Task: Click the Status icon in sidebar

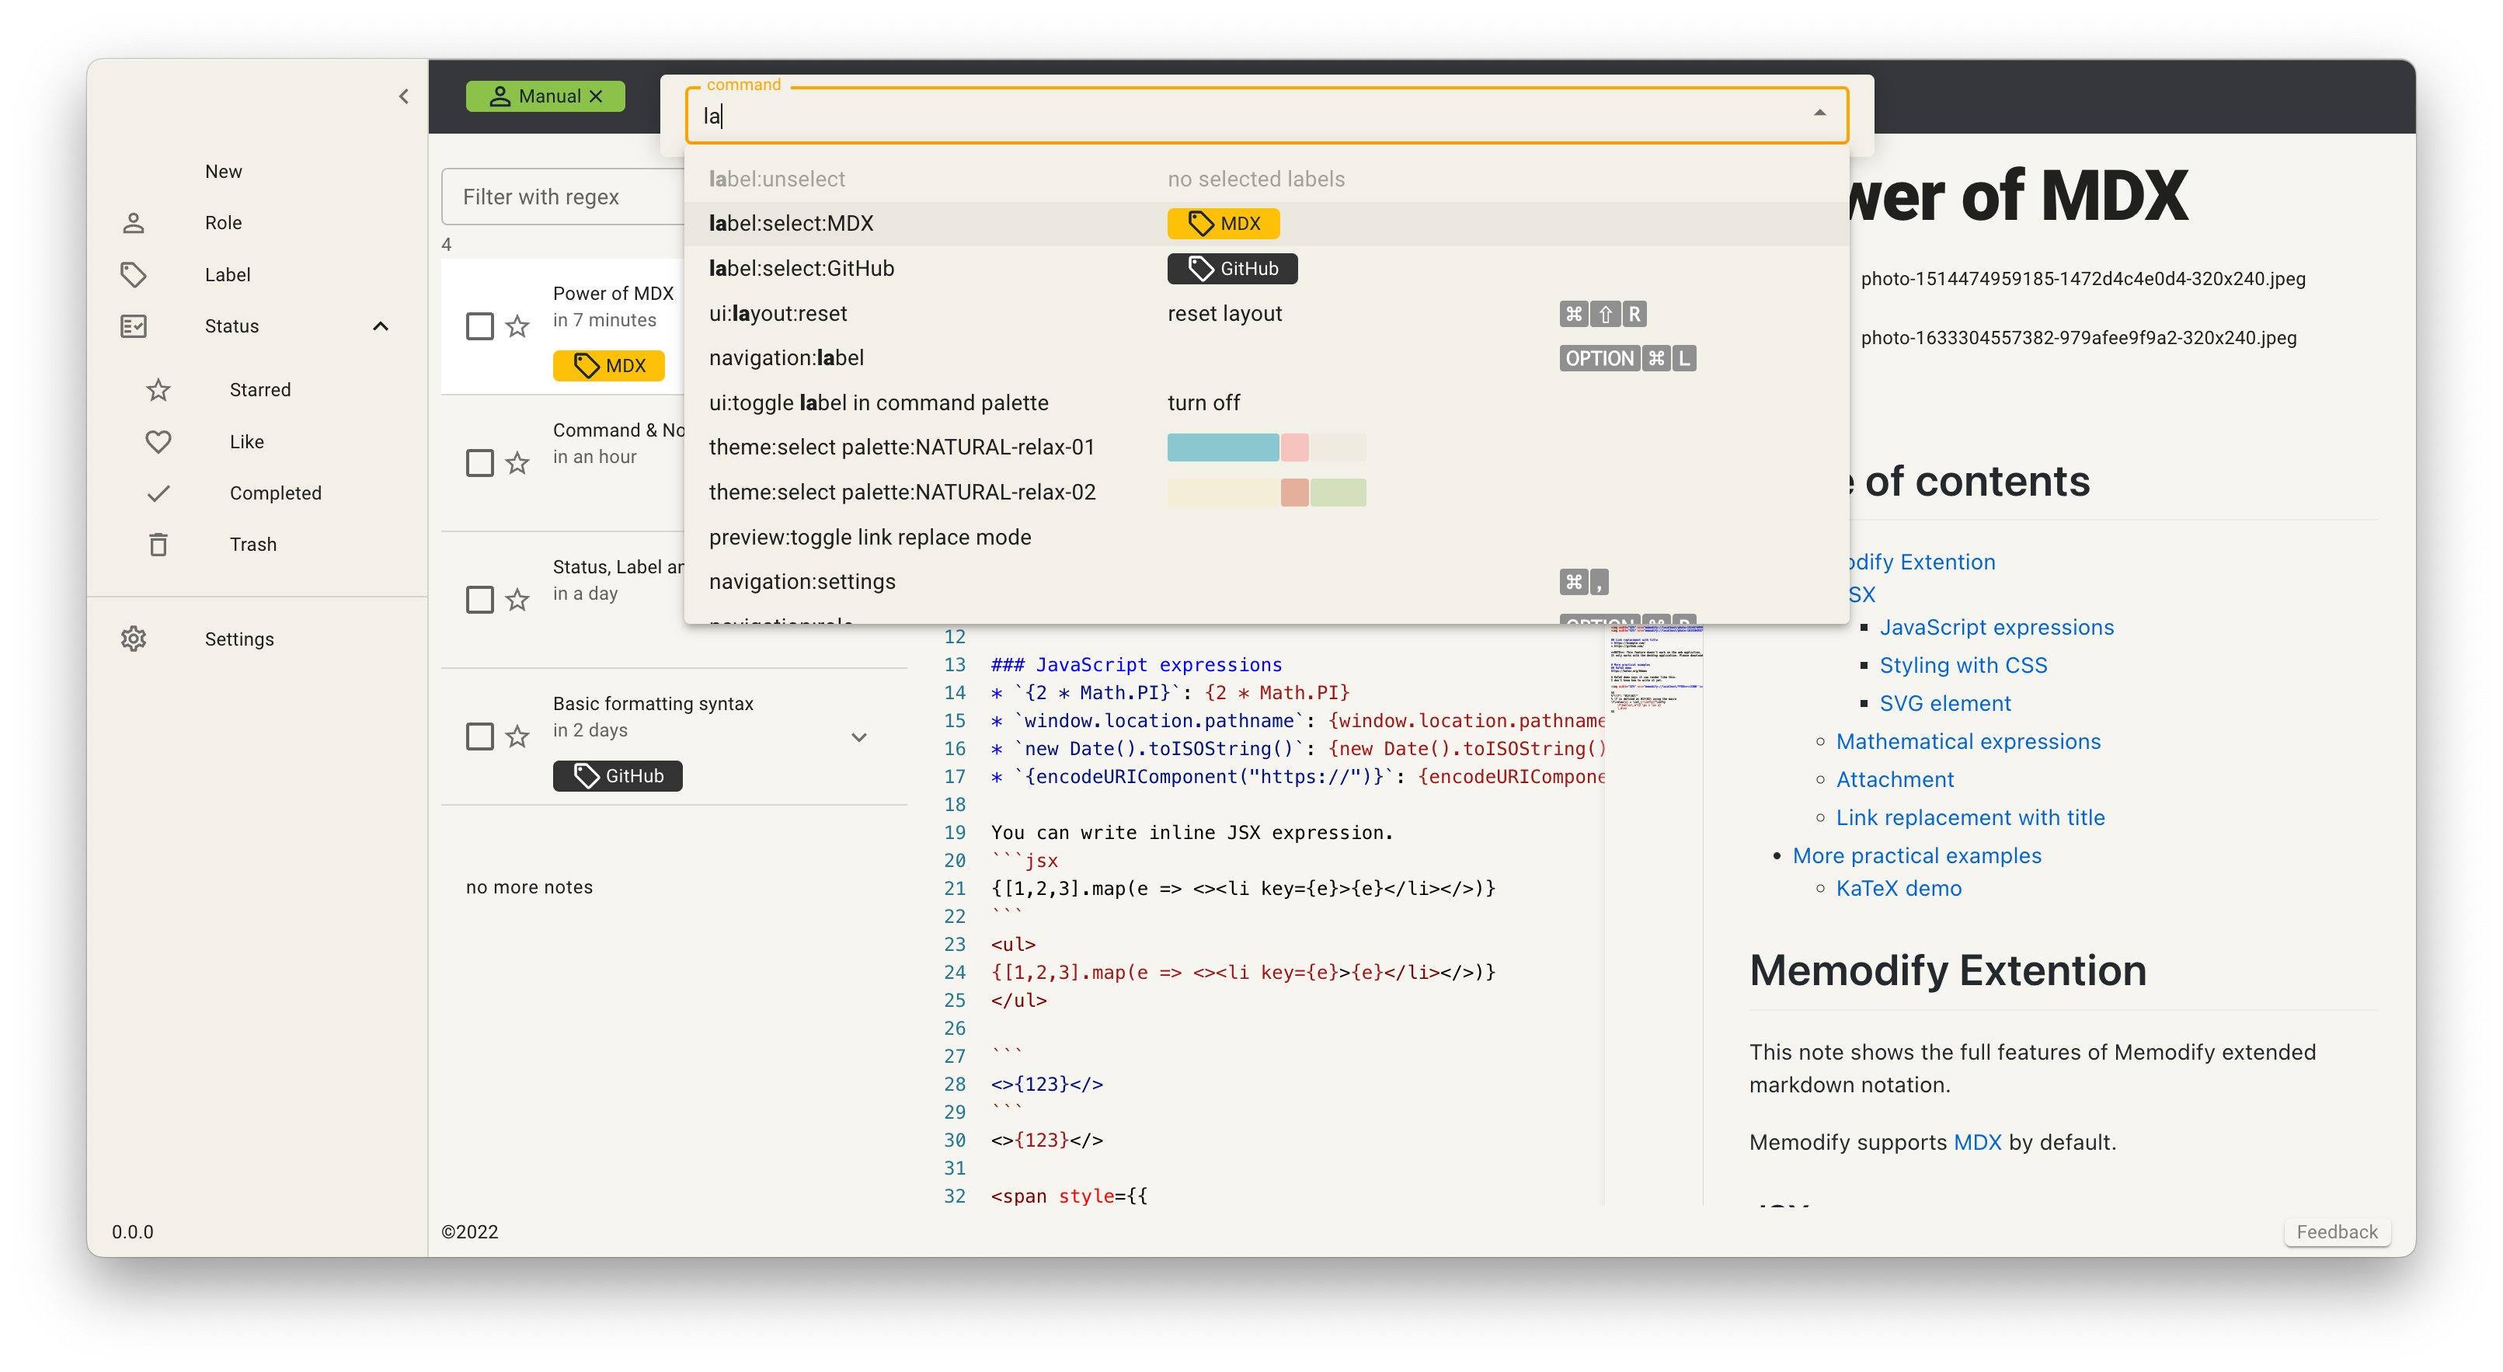Action: coord(134,326)
